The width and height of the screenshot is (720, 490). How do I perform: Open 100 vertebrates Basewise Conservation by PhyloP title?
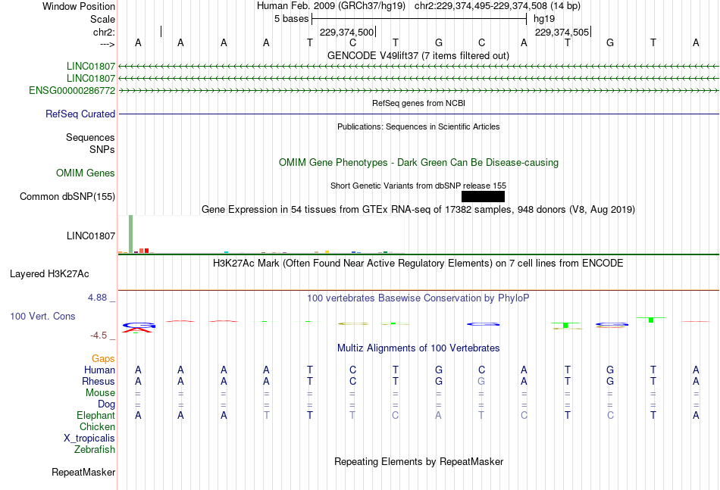tap(418, 298)
